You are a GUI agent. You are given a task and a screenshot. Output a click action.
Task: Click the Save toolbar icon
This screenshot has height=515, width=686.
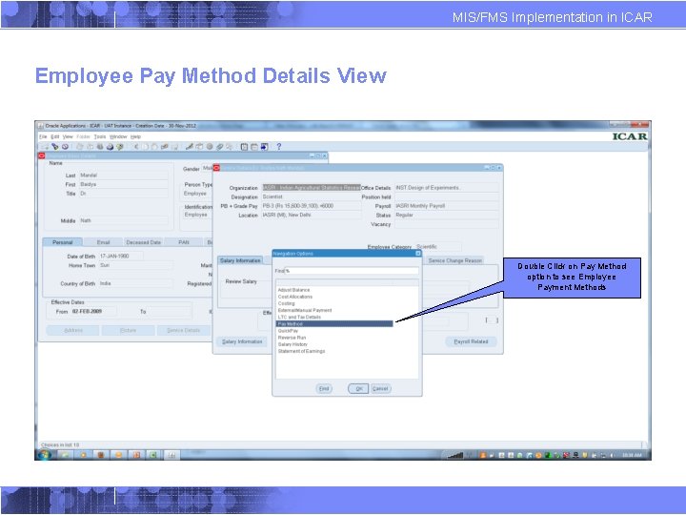79,147
